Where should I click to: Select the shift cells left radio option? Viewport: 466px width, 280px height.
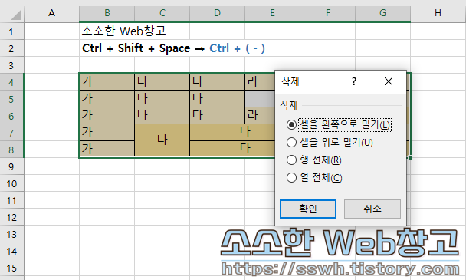pos(339,125)
